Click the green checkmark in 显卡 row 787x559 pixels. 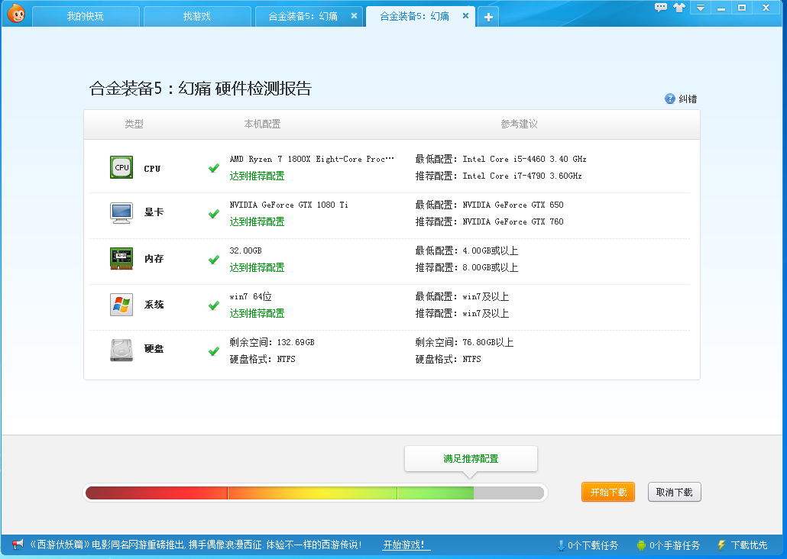(x=214, y=214)
